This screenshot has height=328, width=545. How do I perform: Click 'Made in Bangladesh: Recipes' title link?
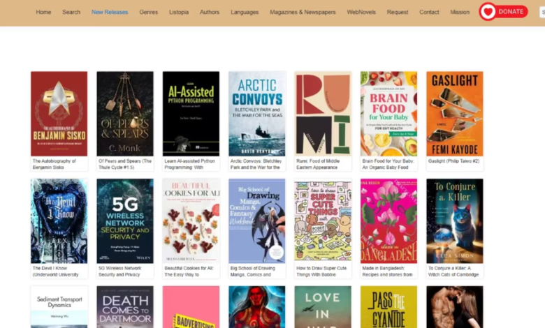pos(388,271)
